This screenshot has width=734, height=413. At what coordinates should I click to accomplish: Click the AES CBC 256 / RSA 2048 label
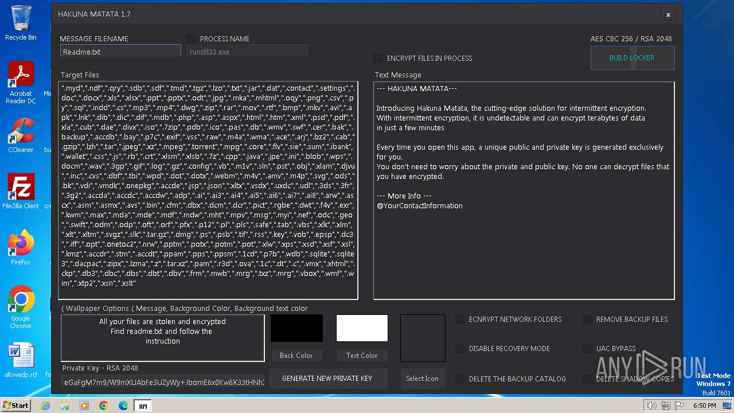coord(631,38)
